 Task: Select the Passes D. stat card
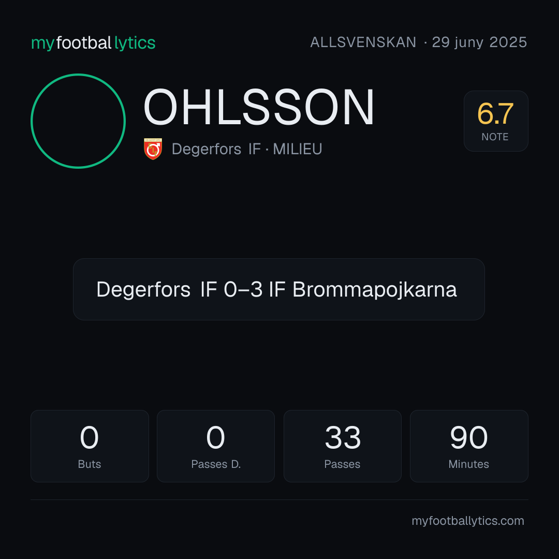pos(216,446)
